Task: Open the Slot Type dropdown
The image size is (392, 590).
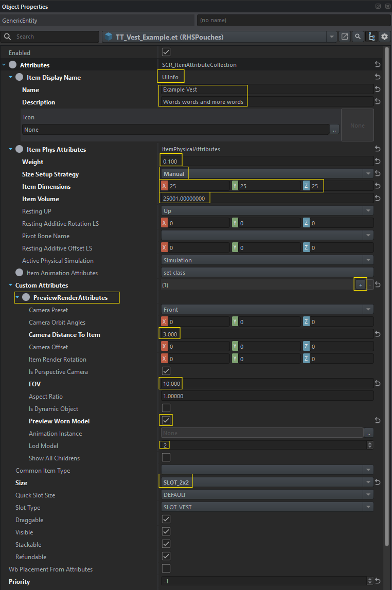Action: click(x=268, y=508)
